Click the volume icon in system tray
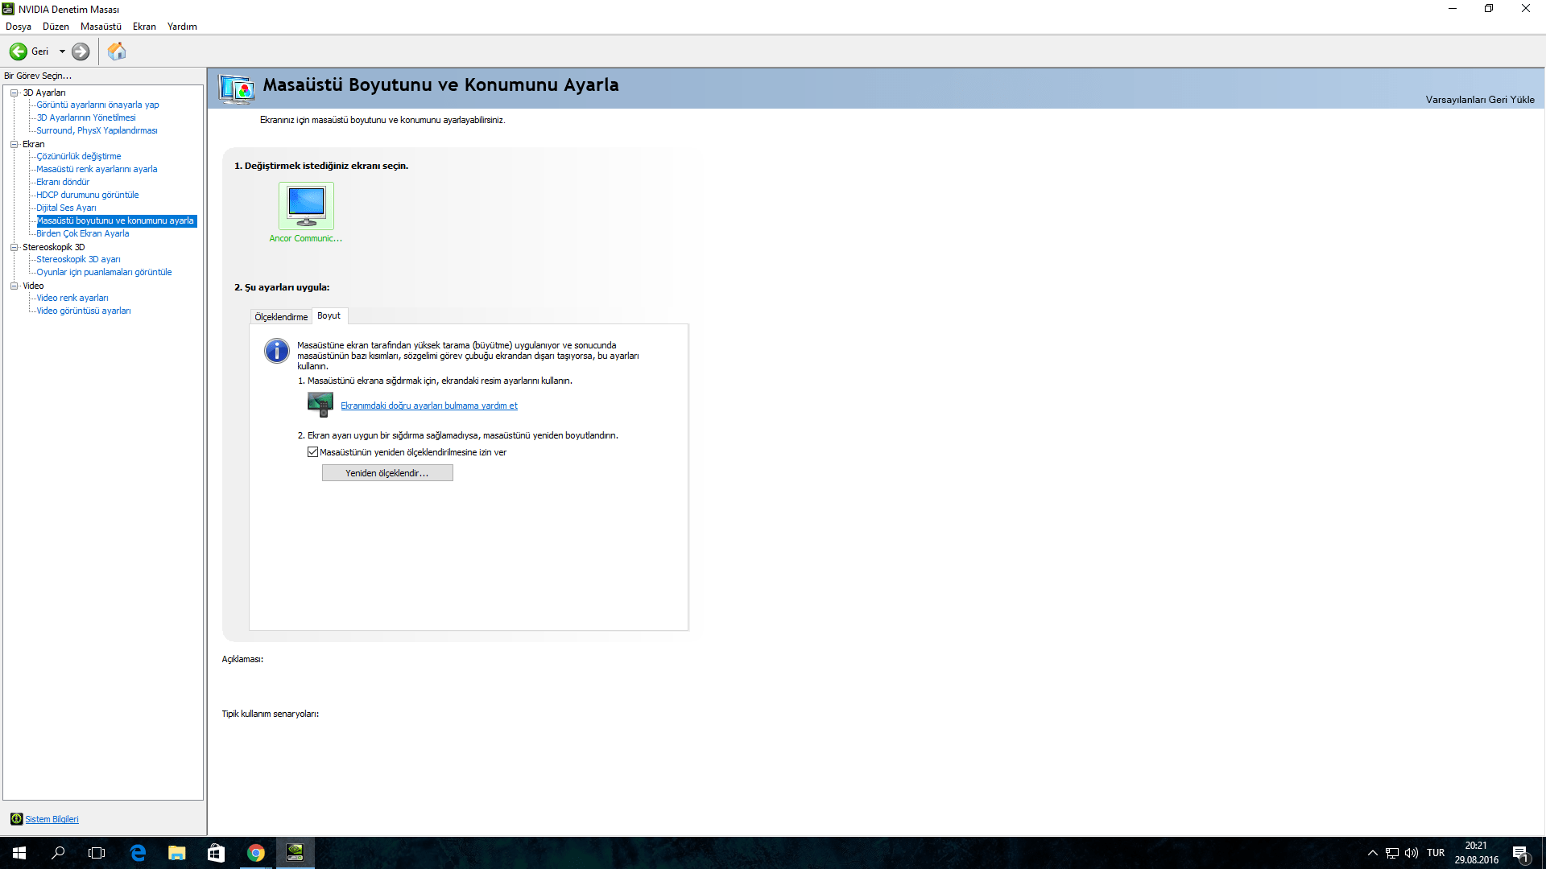Screen dimensions: 1546x869 1412,853
